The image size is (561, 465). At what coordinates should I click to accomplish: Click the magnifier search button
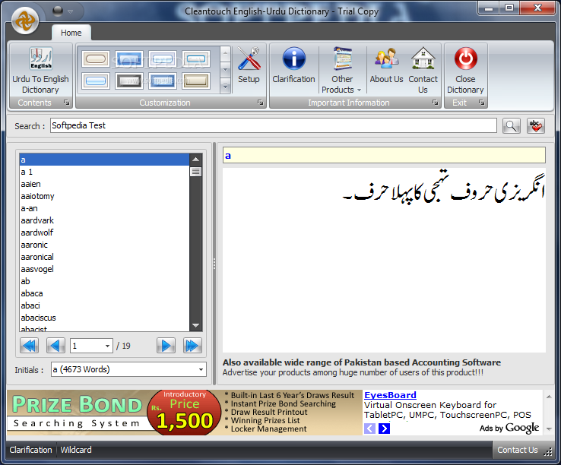tap(512, 126)
